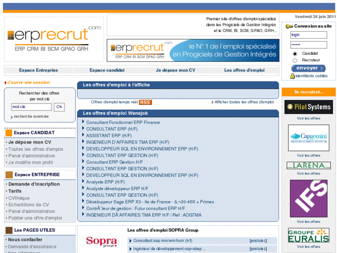Open Toutes les offres d'emploi sidebar link
The height and width of the screenshot is (253, 337).
(x=36, y=149)
